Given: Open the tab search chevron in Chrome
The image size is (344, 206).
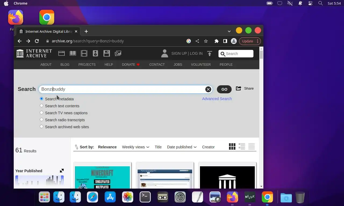Looking at the screenshot, I should [229, 31].
